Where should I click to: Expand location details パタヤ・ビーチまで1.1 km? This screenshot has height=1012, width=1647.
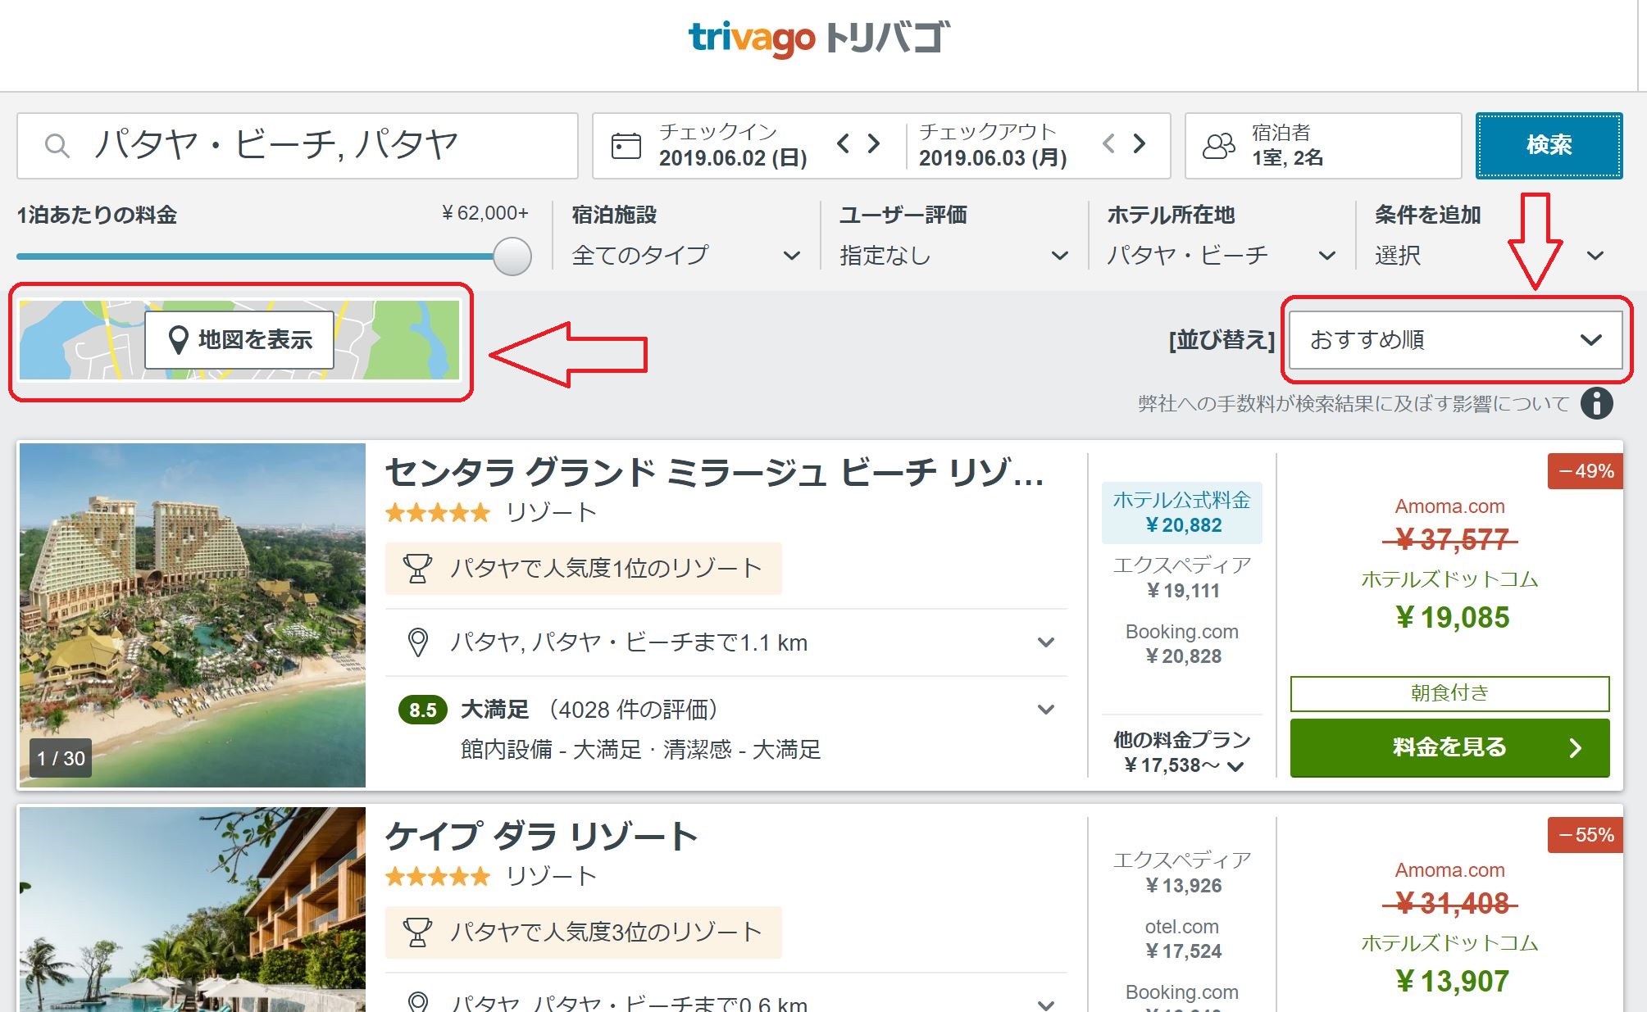point(726,642)
